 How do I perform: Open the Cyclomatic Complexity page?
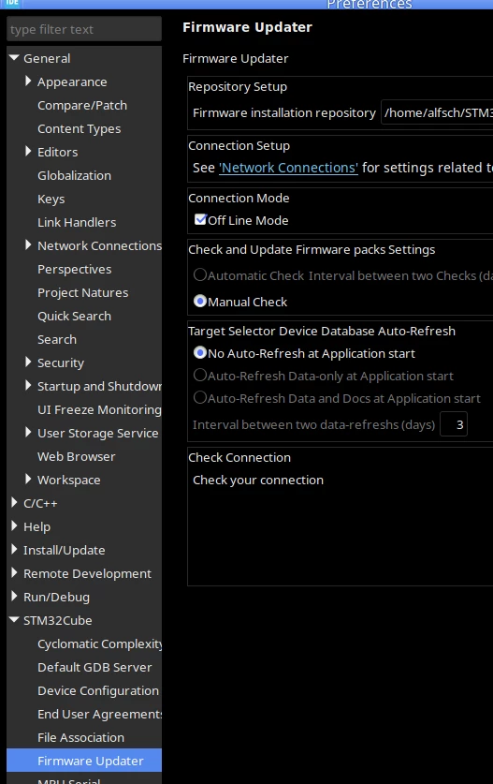point(99,644)
